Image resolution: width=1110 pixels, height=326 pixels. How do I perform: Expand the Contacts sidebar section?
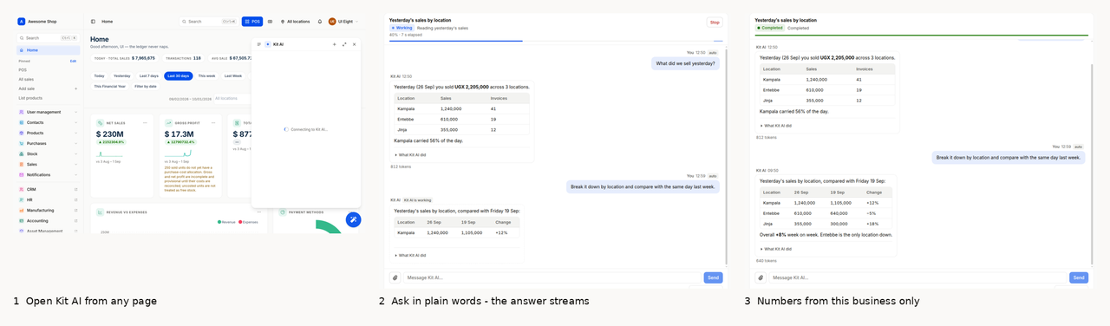tap(76, 122)
